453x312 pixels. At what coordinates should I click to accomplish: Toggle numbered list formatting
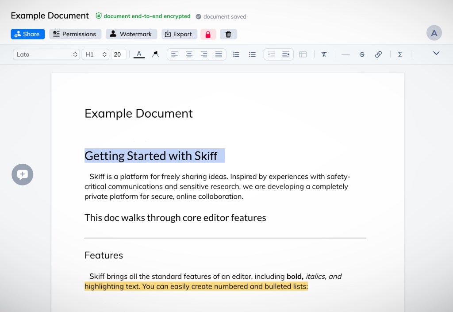click(236, 54)
